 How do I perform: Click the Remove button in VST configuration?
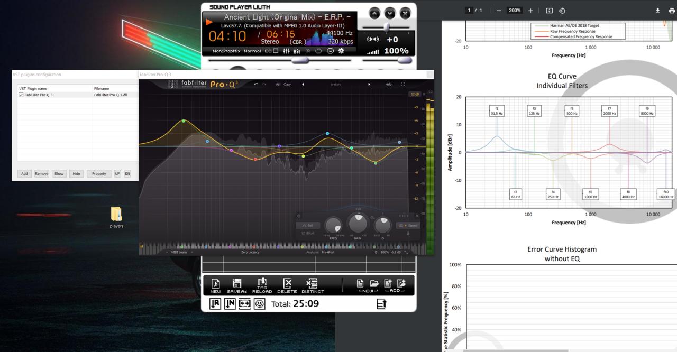pos(41,173)
